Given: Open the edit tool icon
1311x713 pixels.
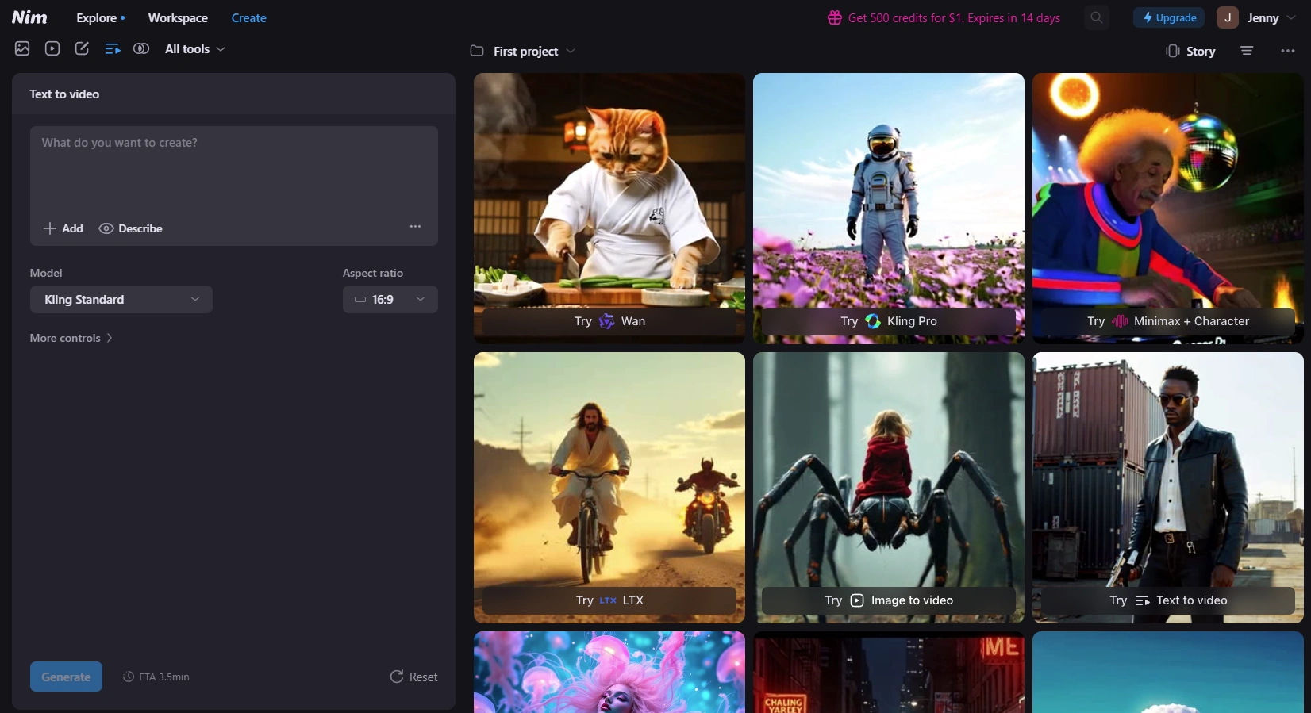Looking at the screenshot, I should click(x=82, y=49).
